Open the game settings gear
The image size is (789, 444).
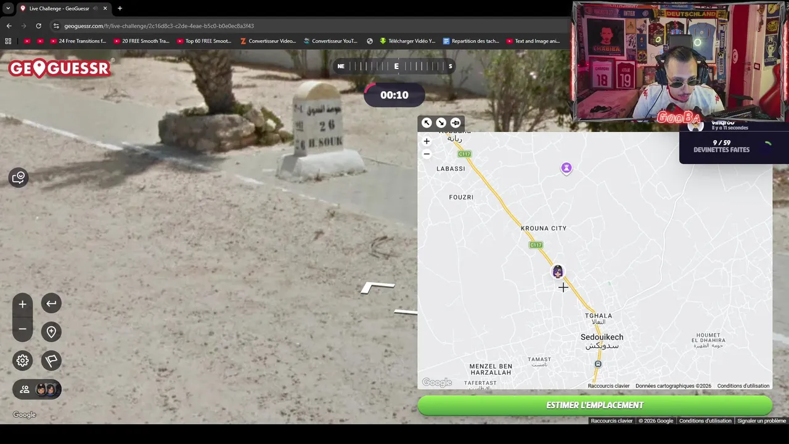[23, 361]
